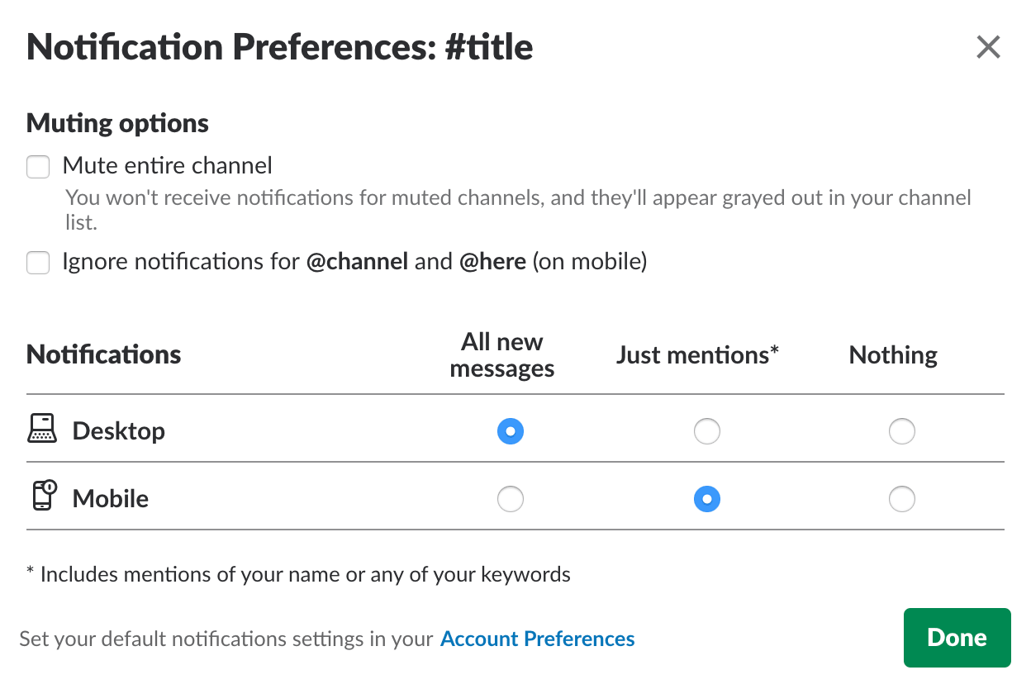Click the Mobile phone icon
The width and height of the screenshot is (1031, 689).
[x=43, y=497]
